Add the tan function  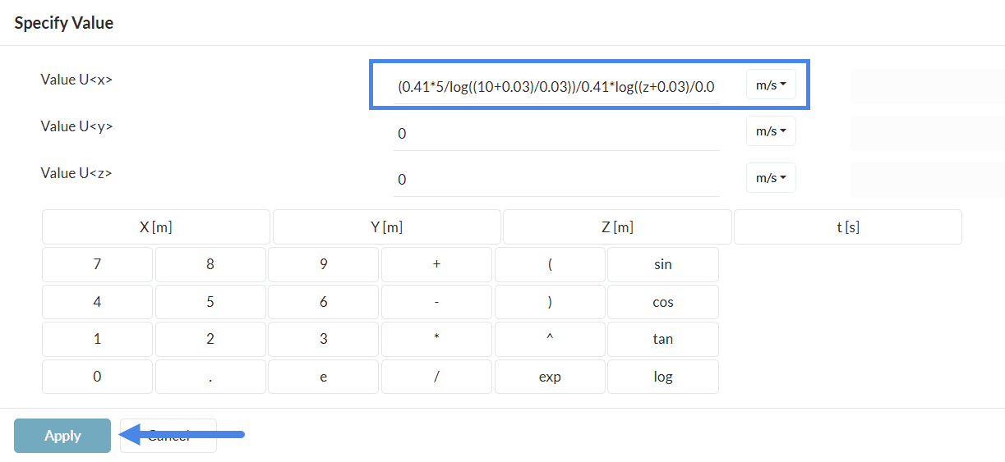click(662, 340)
